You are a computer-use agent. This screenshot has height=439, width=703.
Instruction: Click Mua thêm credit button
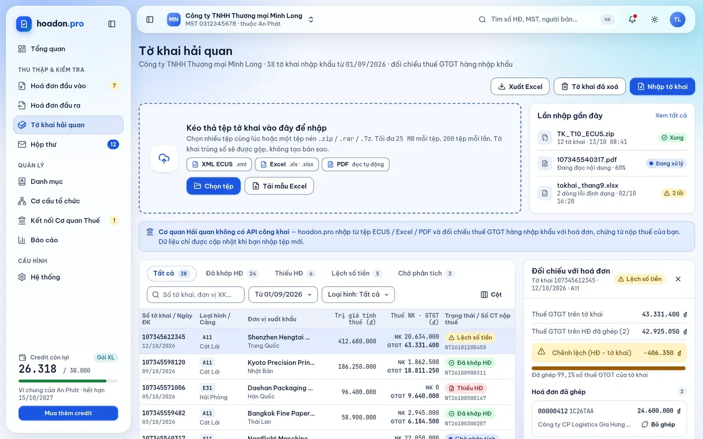click(x=68, y=413)
